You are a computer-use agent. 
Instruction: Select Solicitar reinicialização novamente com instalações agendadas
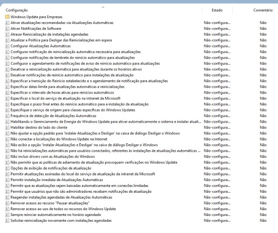click(x=61, y=221)
